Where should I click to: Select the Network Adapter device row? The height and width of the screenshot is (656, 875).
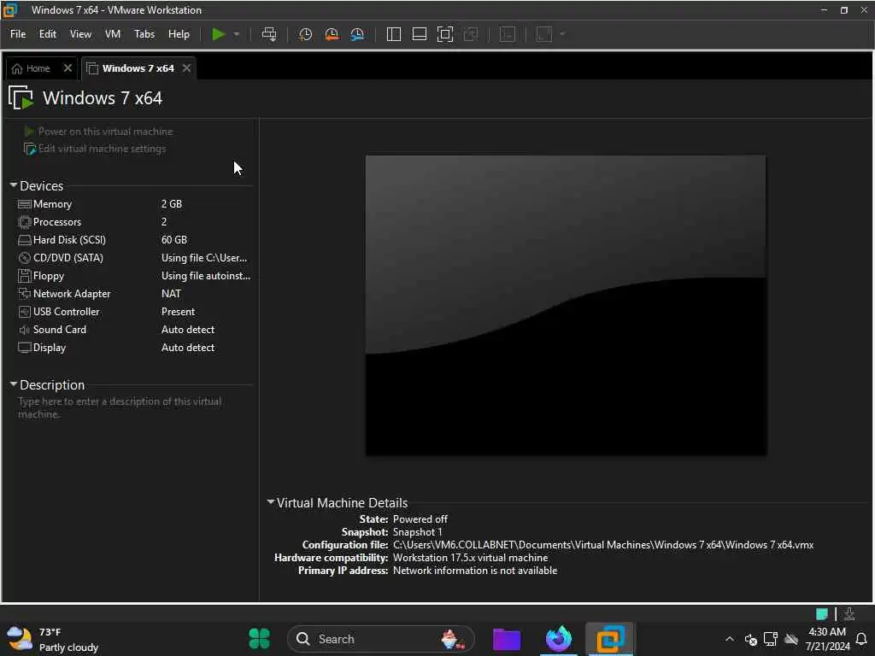point(134,294)
